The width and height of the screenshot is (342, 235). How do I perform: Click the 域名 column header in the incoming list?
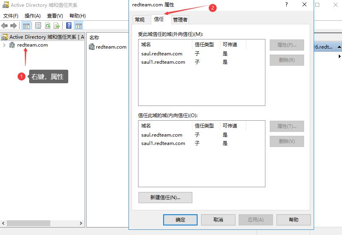(x=165, y=126)
